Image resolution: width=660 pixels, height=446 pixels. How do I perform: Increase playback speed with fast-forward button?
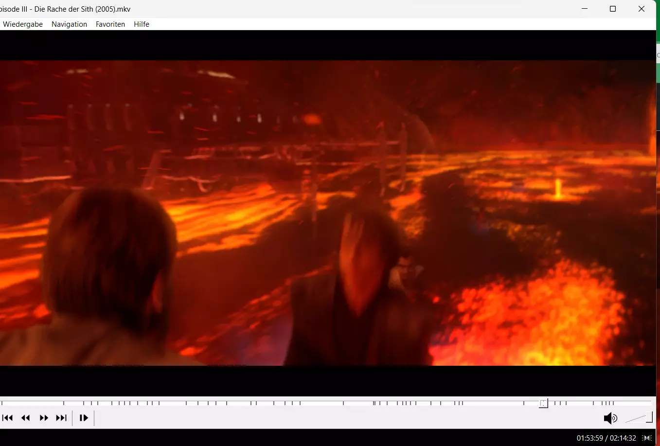pyautogui.click(x=44, y=418)
